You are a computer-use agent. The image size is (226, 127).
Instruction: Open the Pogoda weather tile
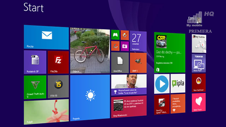[90, 98]
